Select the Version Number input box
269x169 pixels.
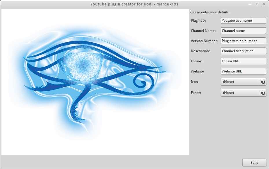244,41
